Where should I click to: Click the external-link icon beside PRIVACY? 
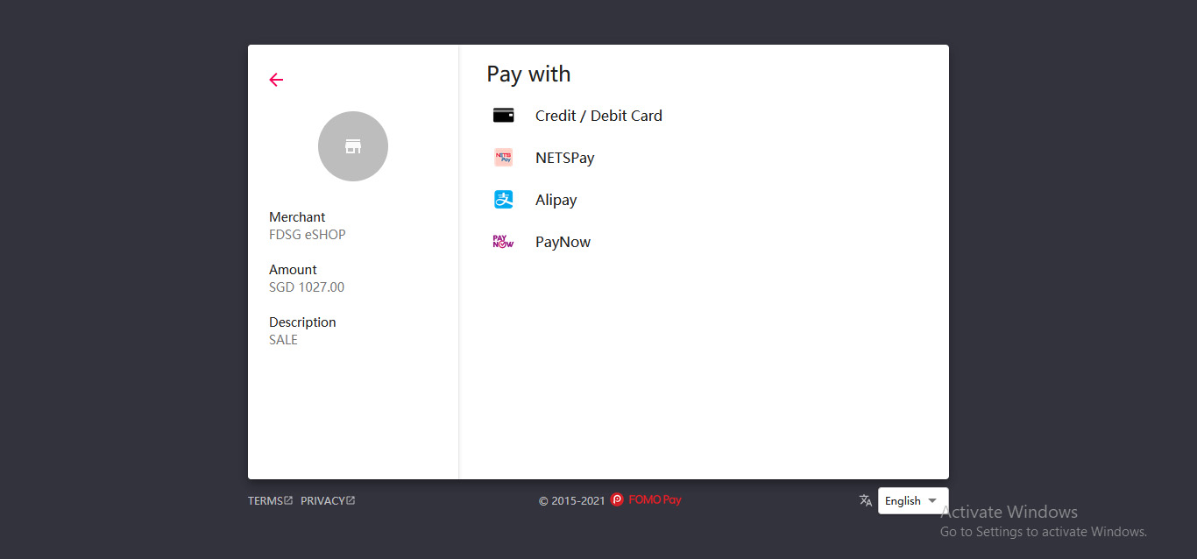pos(351,501)
